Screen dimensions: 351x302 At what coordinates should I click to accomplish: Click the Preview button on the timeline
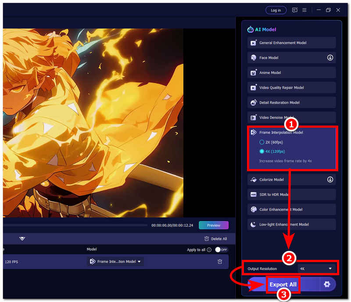[x=214, y=225]
